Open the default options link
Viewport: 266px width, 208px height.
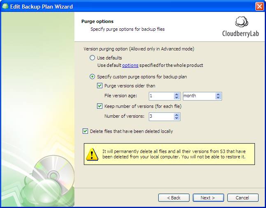pyautogui.click(x=130, y=65)
